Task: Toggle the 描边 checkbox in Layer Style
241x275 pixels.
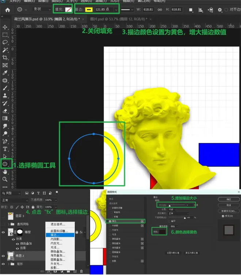Action: pos(110,221)
